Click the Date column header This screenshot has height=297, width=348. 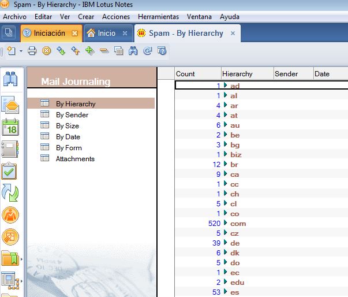pos(331,74)
